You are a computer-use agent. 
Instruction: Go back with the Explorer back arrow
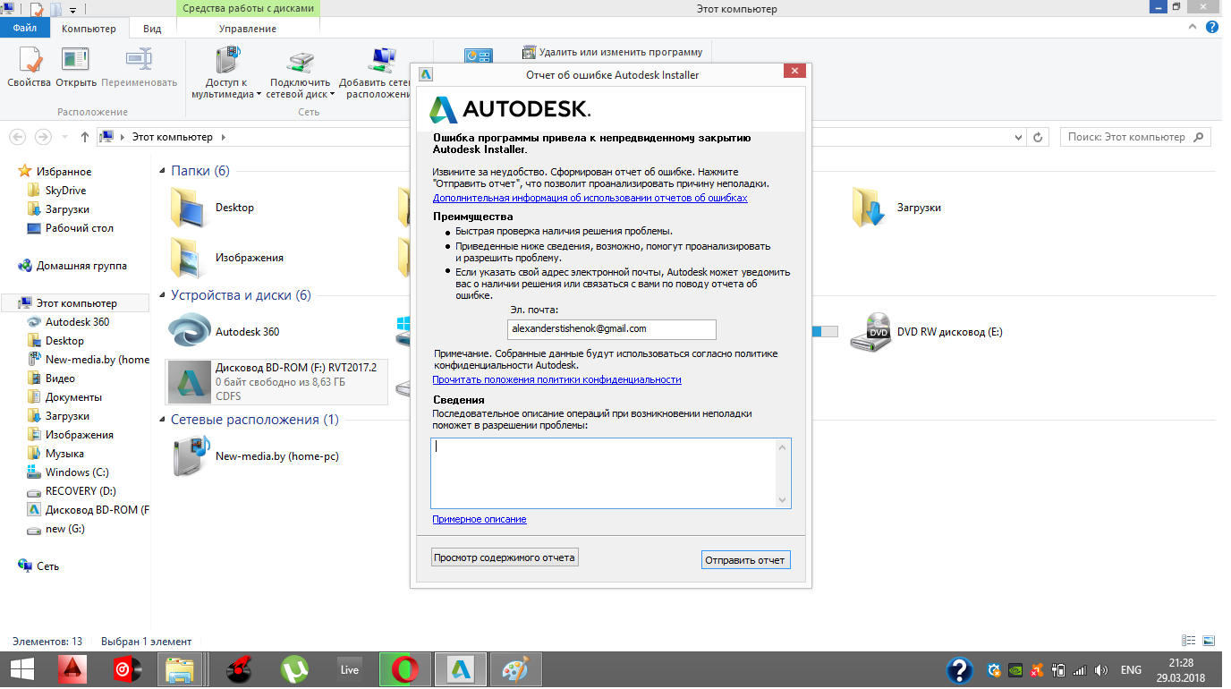pyautogui.click(x=17, y=137)
